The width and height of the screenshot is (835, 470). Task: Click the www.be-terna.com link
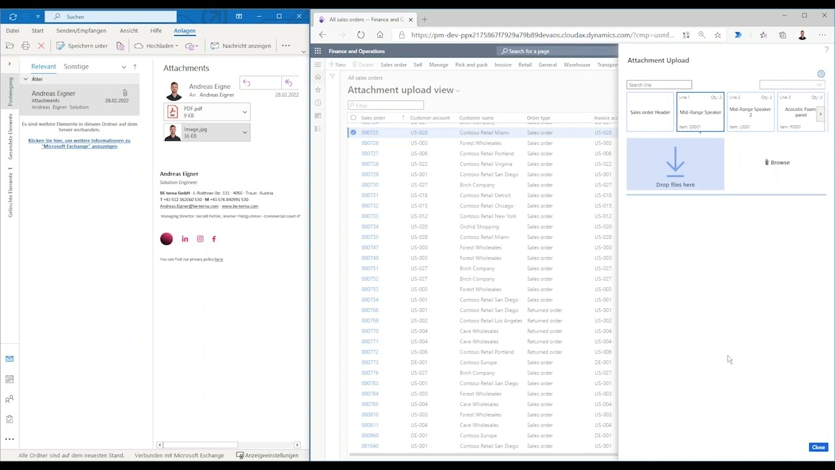pyautogui.click(x=239, y=206)
